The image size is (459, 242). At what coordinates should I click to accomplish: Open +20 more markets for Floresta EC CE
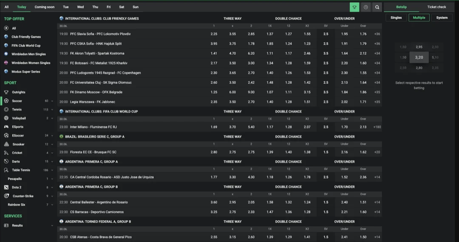(x=377, y=152)
